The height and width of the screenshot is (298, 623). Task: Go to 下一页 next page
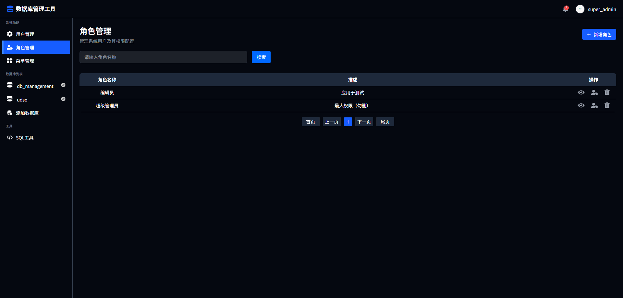pyautogui.click(x=364, y=122)
